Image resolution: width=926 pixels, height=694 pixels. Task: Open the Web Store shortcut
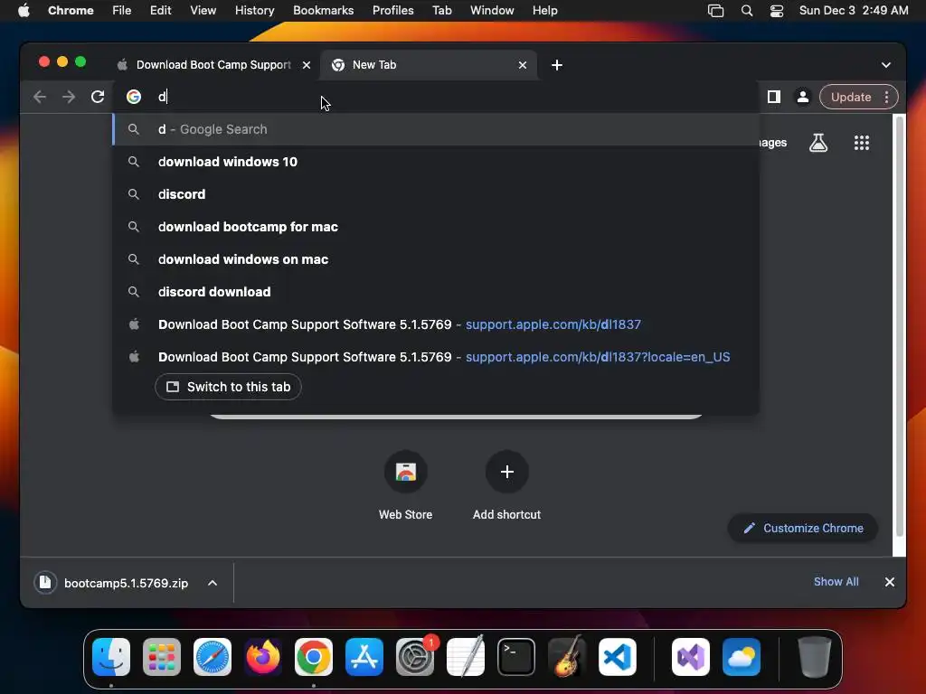click(406, 485)
